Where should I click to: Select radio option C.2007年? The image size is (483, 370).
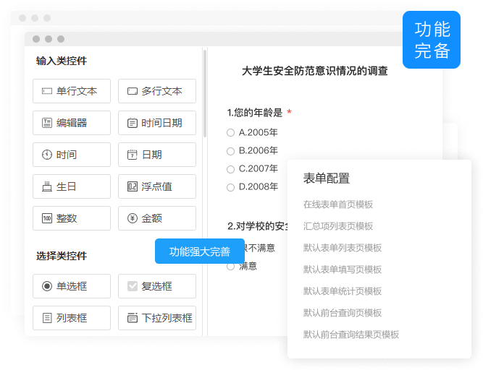[x=231, y=168]
